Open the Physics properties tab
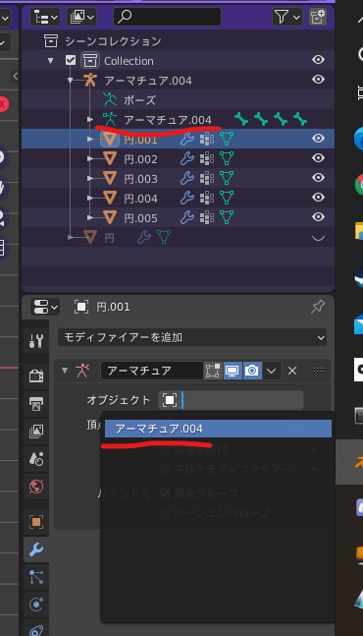 pos(36,605)
